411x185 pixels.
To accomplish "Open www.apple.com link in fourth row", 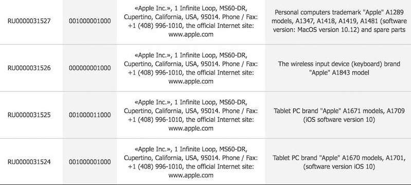I will point(191,175).
